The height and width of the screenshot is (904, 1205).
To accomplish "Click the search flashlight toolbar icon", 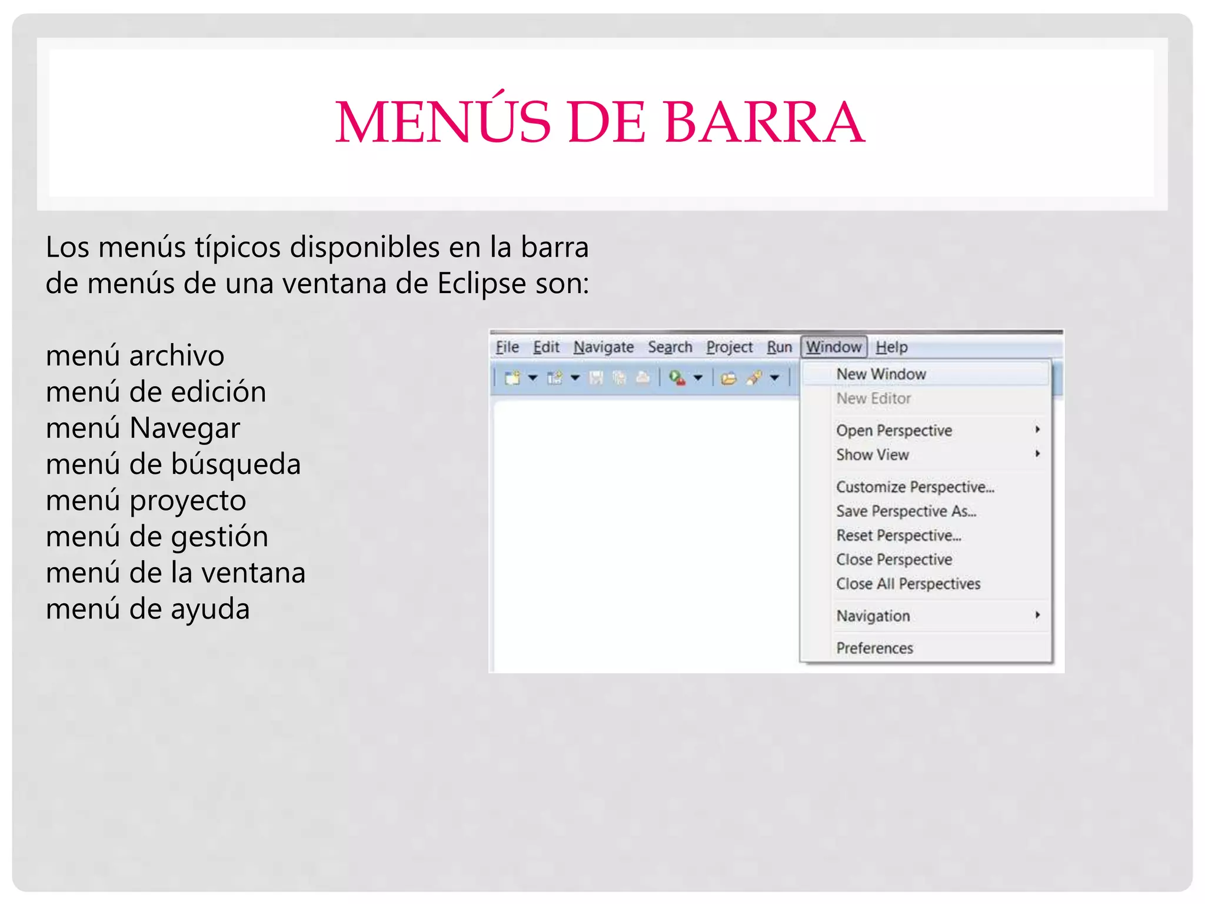I will 754,378.
